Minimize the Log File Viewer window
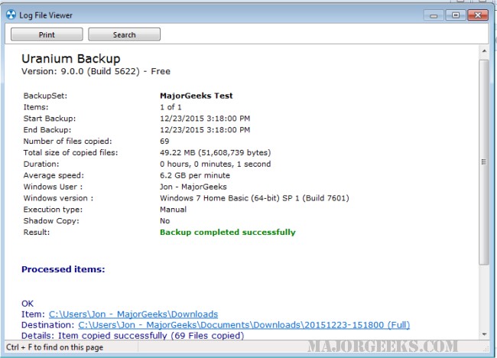Viewport: 497px width, 358px height. pyautogui.click(x=434, y=15)
